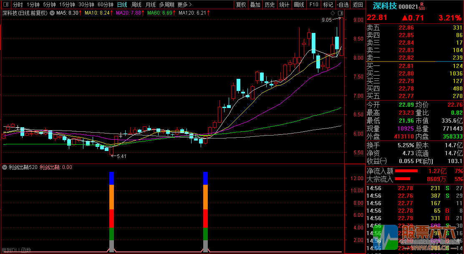Select the 60分钟 period tab
The image size is (464, 254).
click(105, 5)
